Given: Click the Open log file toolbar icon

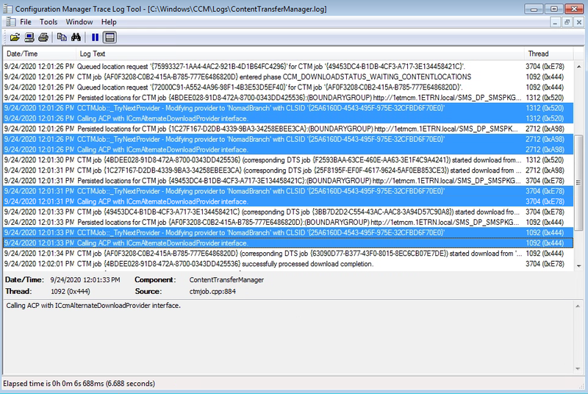Looking at the screenshot, I should (x=14, y=37).
